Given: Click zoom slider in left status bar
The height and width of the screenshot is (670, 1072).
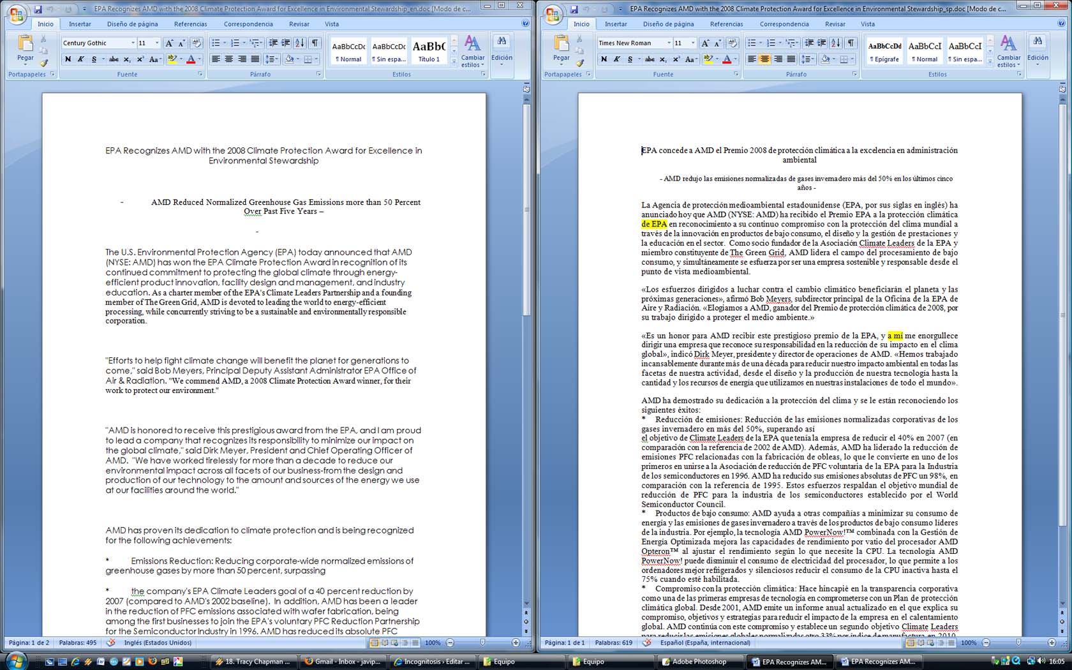Looking at the screenshot, I should [482, 643].
